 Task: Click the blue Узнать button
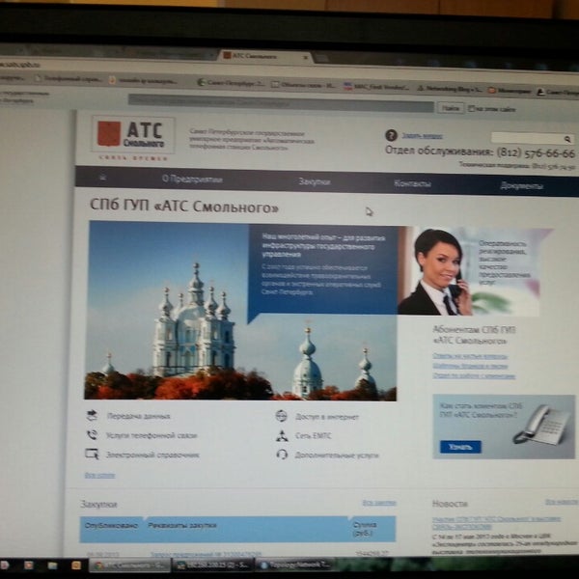(460, 447)
